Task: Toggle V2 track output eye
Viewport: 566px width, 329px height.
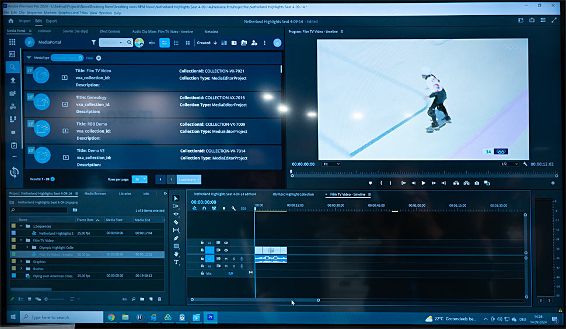Action: [226, 243]
